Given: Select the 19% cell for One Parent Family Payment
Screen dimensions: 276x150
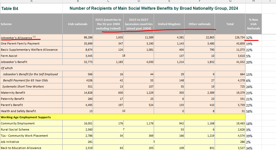Looking at the screenshot, I should click(x=253, y=44).
